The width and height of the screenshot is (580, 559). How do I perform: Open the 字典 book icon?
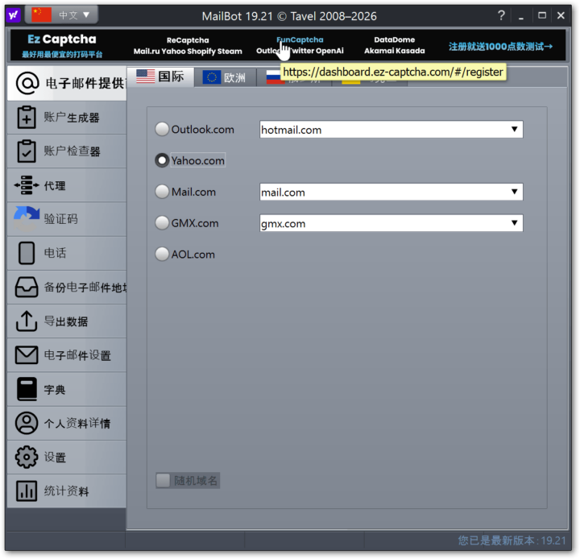pyautogui.click(x=27, y=389)
